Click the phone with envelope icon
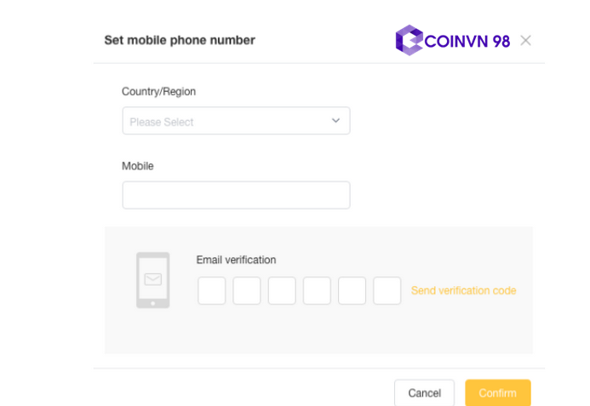The width and height of the screenshot is (590, 406). point(153,279)
